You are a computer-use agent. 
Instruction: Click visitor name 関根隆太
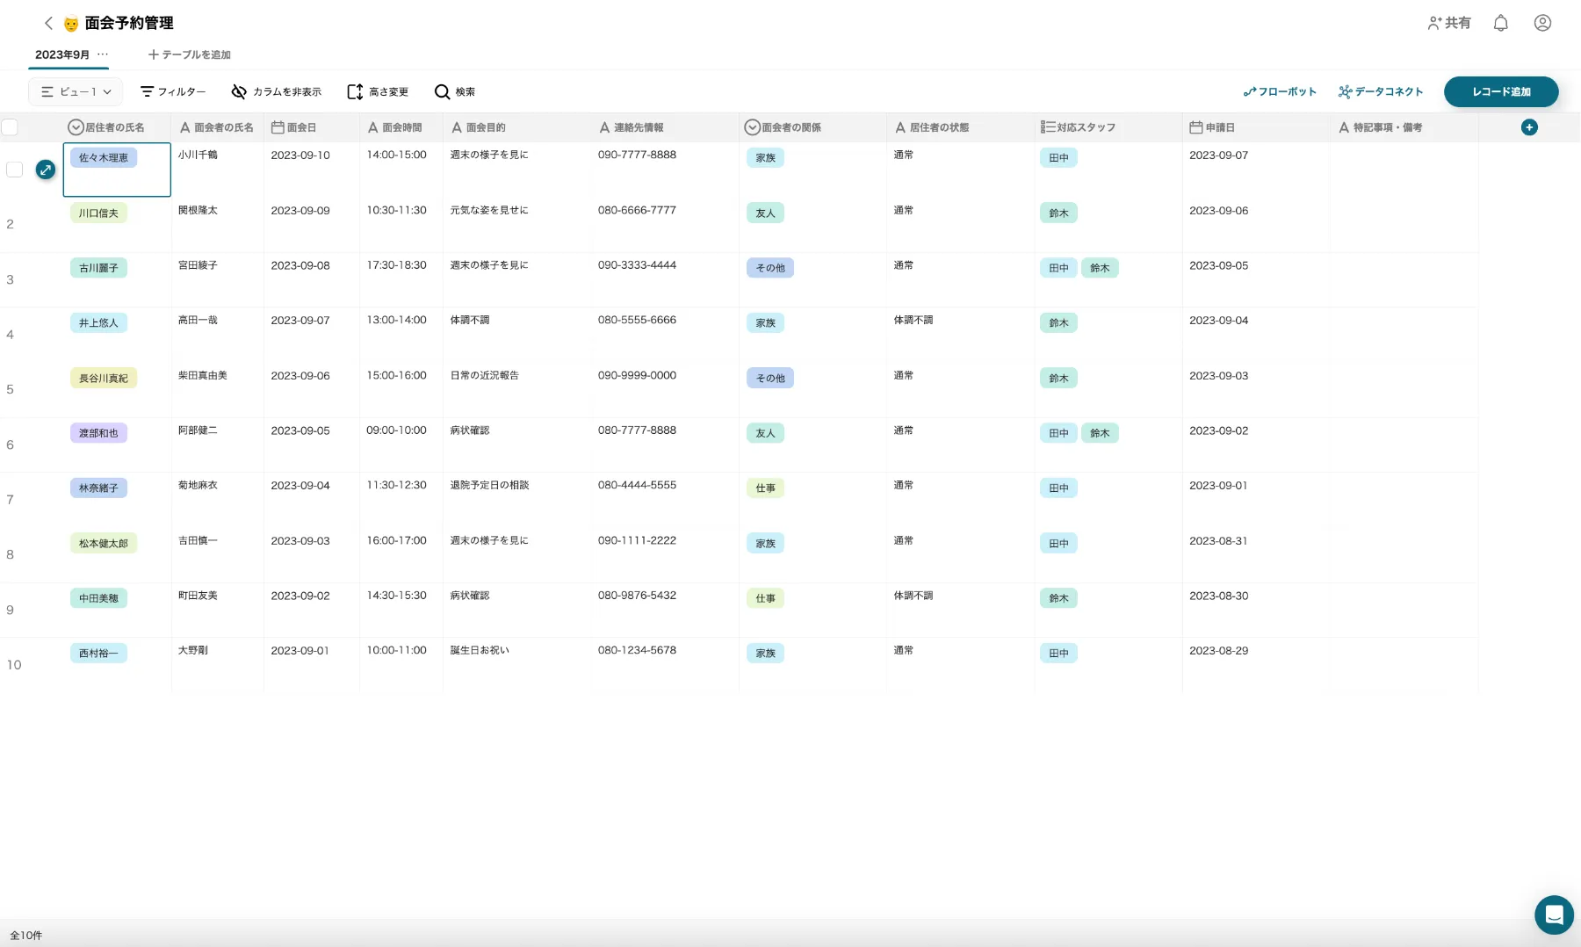click(x=198, y=210)
